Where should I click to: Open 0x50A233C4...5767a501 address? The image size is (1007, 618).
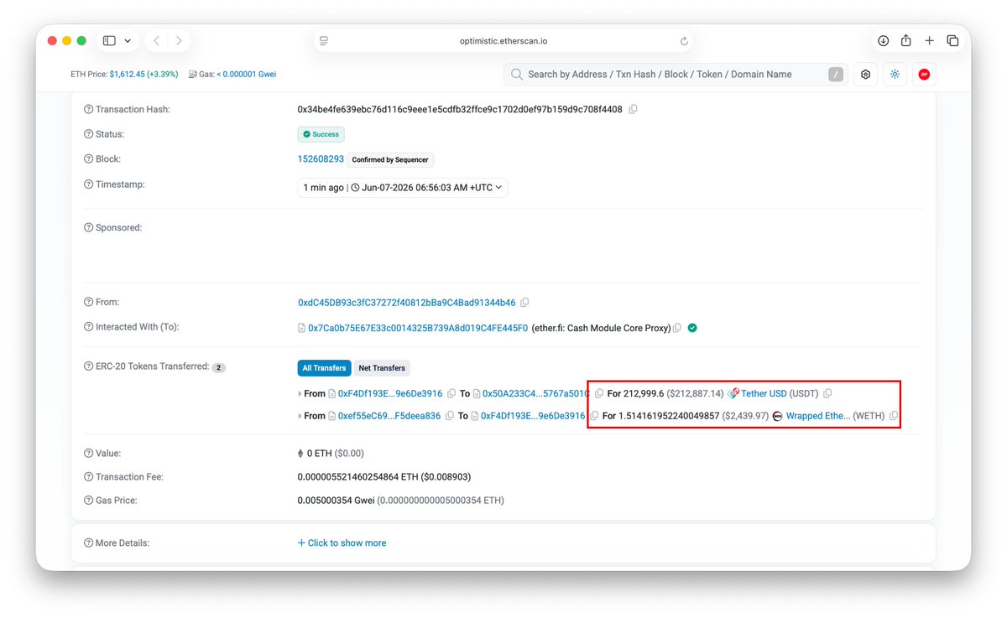pos(536,393)
